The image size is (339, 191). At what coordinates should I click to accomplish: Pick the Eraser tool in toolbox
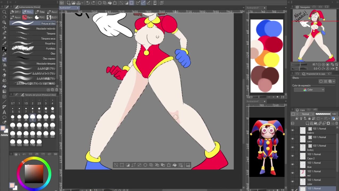pyautogui.click(x=4, y=75)
